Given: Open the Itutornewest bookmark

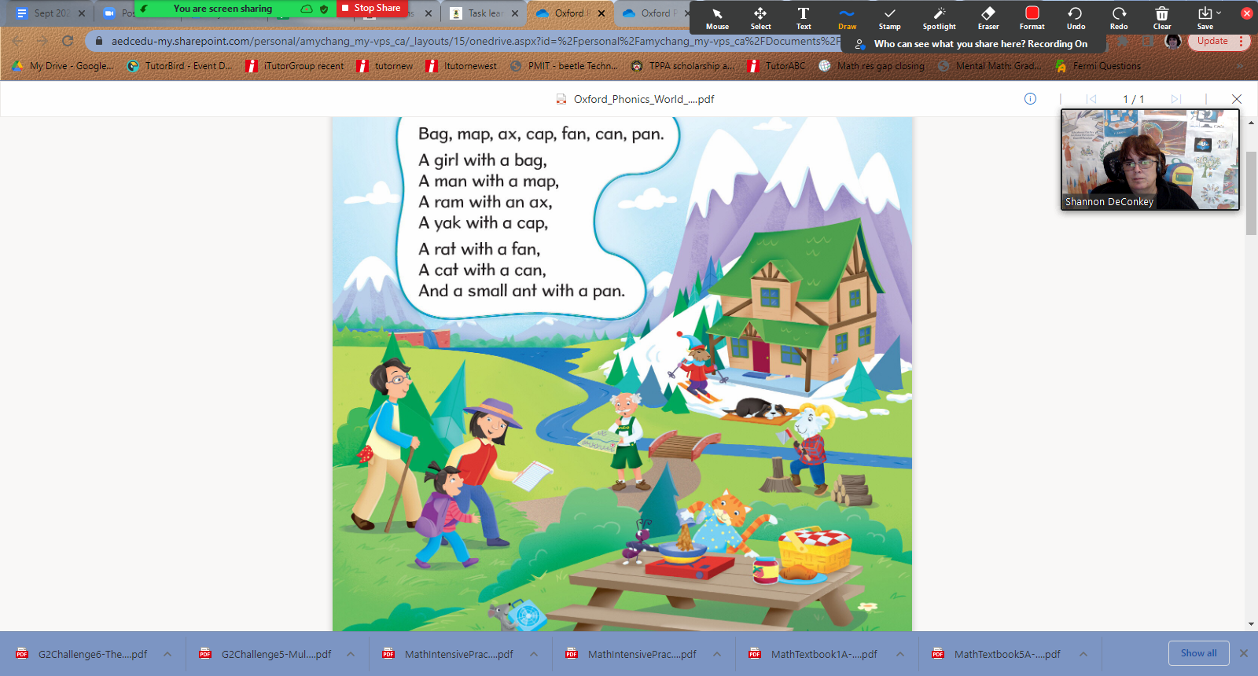Looking at the screenshot, I should click(x=462, y=66).
